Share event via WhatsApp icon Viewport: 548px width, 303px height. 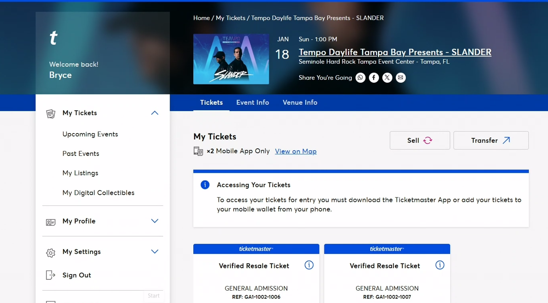point(361,78)
